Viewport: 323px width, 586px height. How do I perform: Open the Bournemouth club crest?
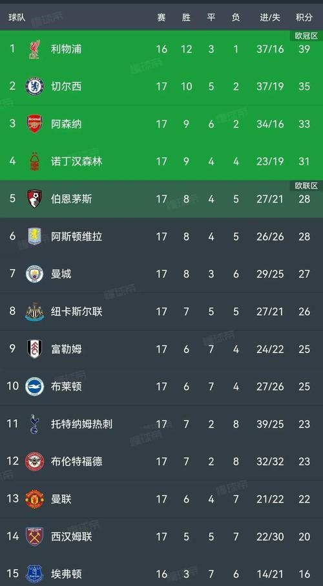[x=34, y=199]
